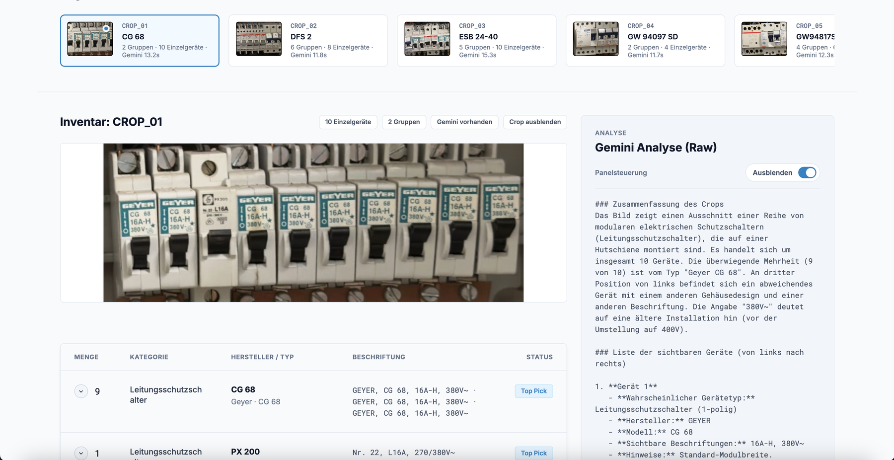The height and width of the screenshot is (460, 894).
Task: Click the KATEGORIE column header
Action: tap(149, 357)
